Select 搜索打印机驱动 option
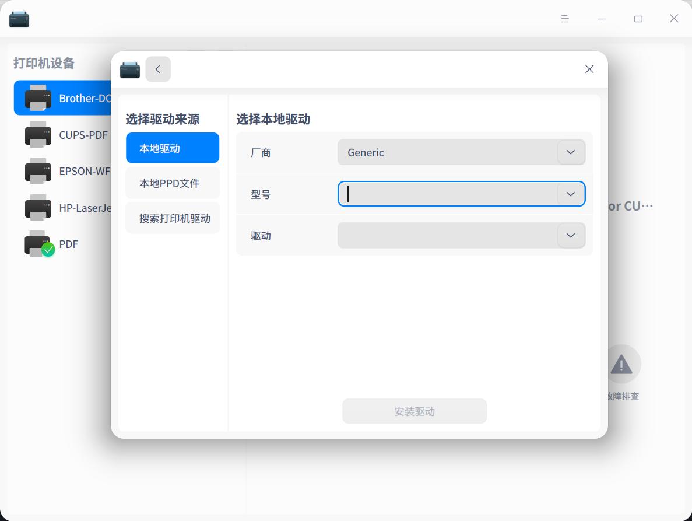 [173, 218]
